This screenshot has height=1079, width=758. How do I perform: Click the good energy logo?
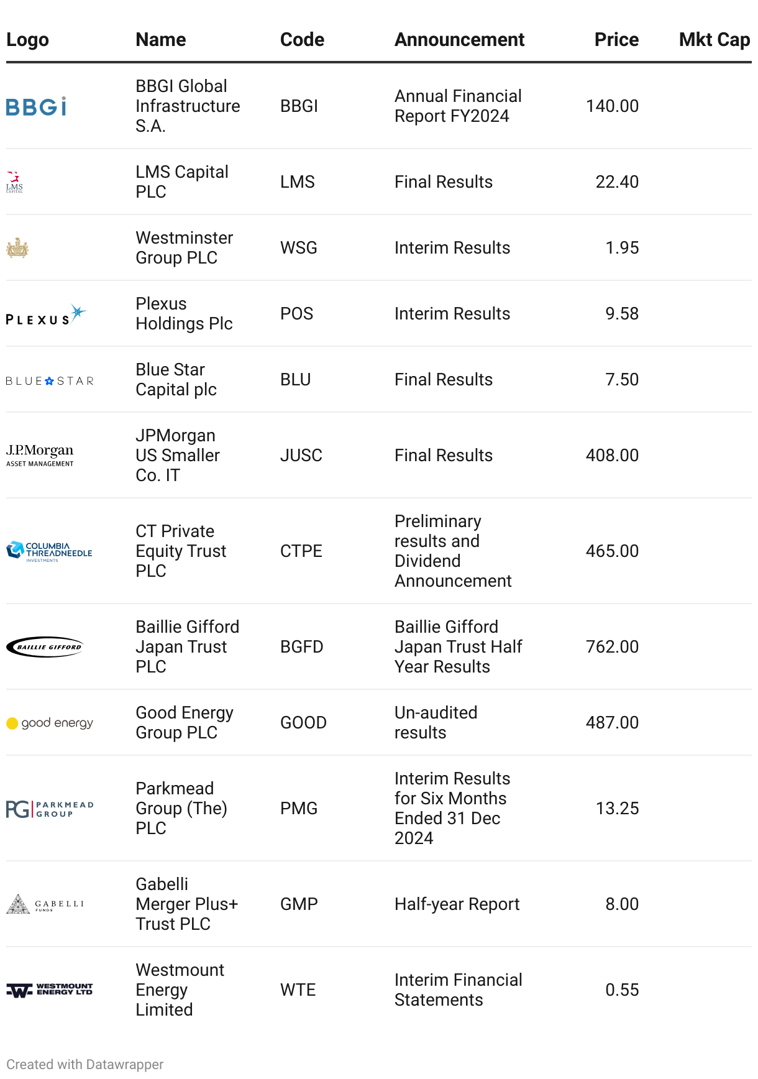coord(50,723)
